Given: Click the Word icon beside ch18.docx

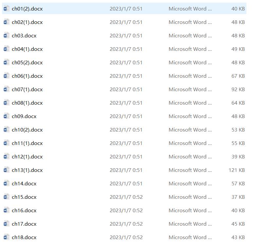Looking at the screenshot, I should 7,237.
